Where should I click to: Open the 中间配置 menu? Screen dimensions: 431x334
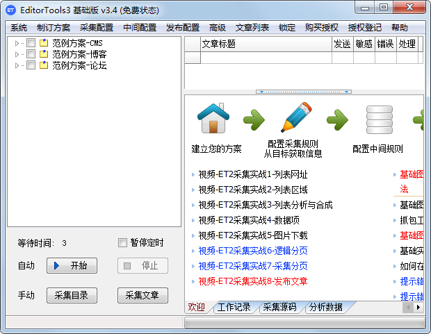[x=140, y=28]
